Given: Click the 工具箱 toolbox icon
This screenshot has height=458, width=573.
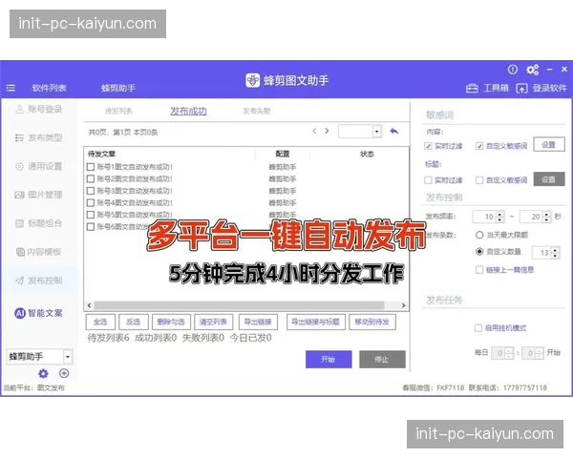Looking at the screenshot, I should tap(472, 89).
